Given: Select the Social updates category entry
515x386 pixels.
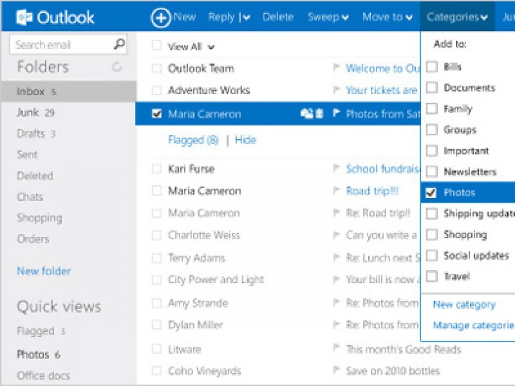Looking at the screenshot, I should coord(476,255).
